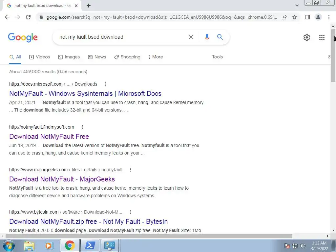336x252 pixels.
Task: Clear the search box with X
Action: pos(191,37)
